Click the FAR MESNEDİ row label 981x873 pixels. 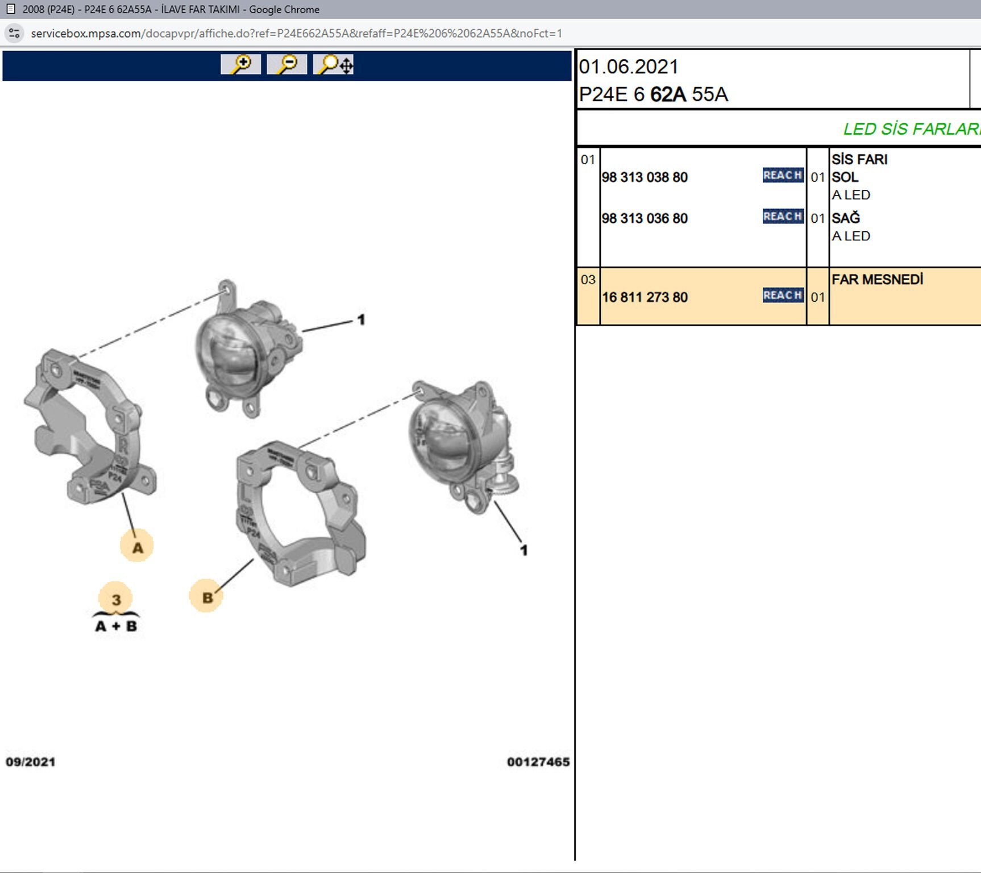[x=877, y=280]
